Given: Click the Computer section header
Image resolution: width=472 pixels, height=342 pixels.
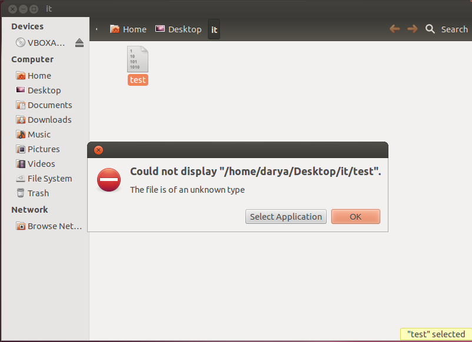Looking at the screenshot, I should 32,59.
